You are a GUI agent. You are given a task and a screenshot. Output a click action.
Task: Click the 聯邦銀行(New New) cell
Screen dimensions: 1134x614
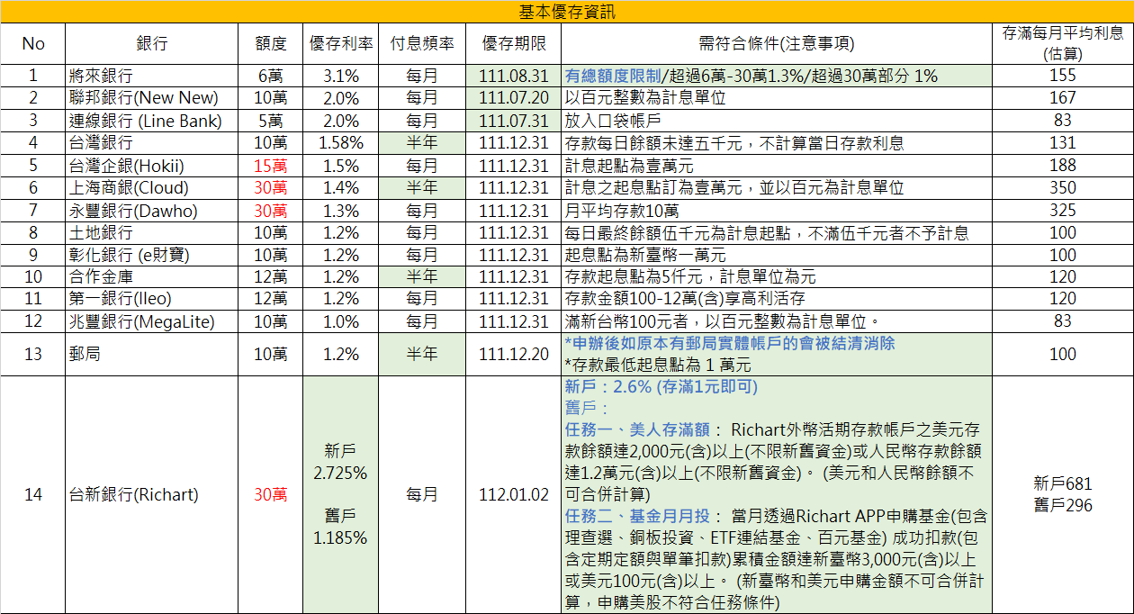[x=151, y=98]
